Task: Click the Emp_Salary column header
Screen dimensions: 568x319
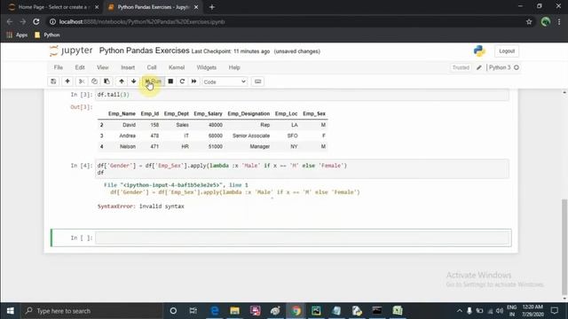Action: [208, 113]
